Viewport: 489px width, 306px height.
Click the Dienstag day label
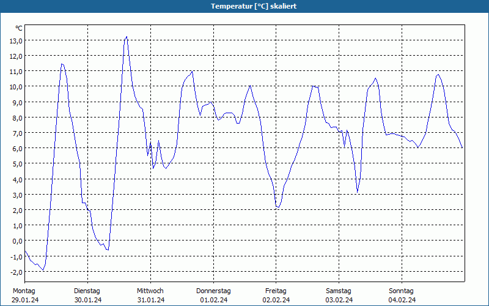87,291
